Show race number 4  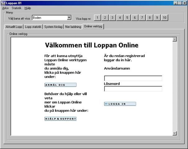click(120, 18)
